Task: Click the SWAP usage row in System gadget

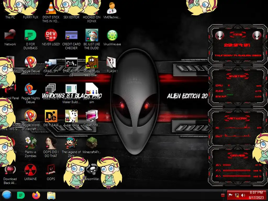Action: click(x=238, y=96)
